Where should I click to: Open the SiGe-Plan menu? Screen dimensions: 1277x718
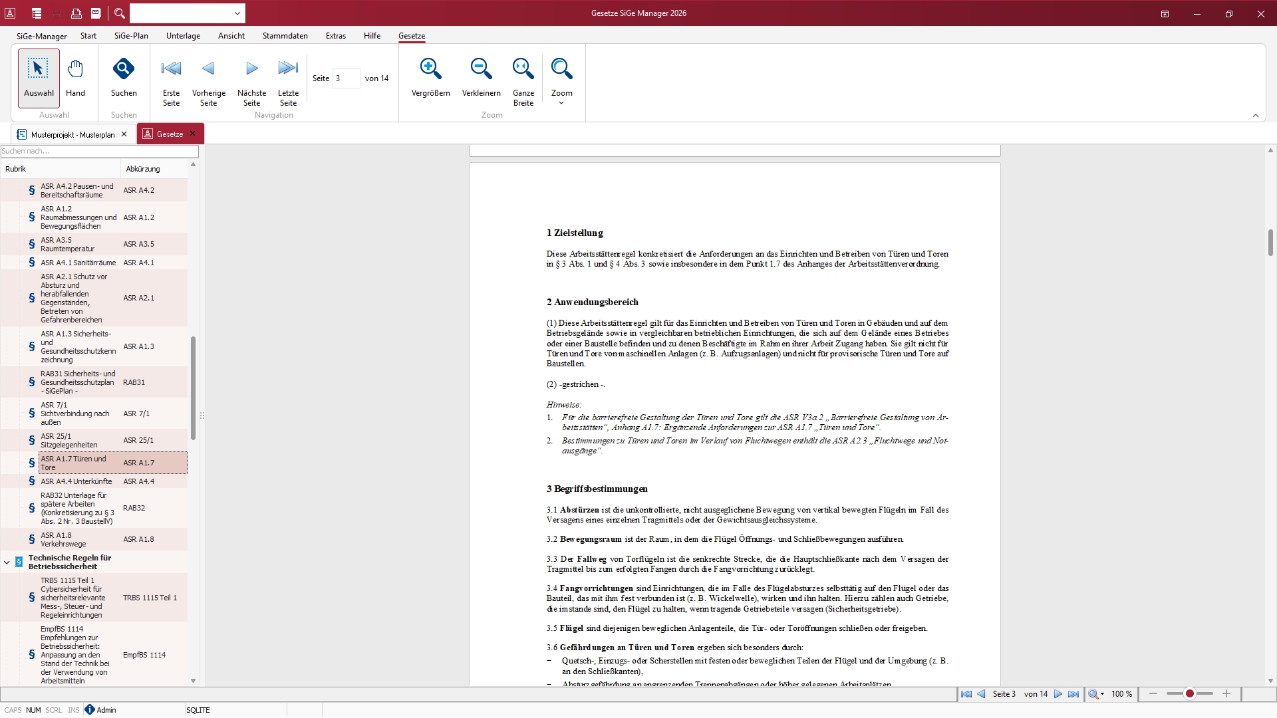[x=131, y=36]
